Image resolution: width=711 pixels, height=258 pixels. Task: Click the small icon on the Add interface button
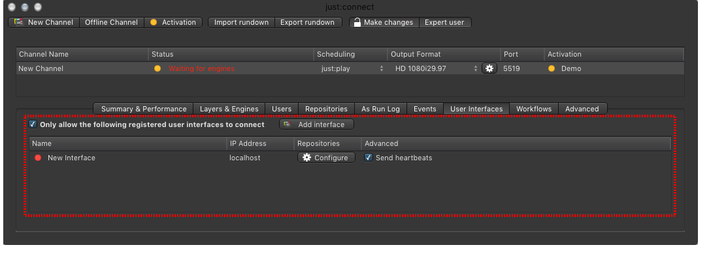(x=287, y=124)
